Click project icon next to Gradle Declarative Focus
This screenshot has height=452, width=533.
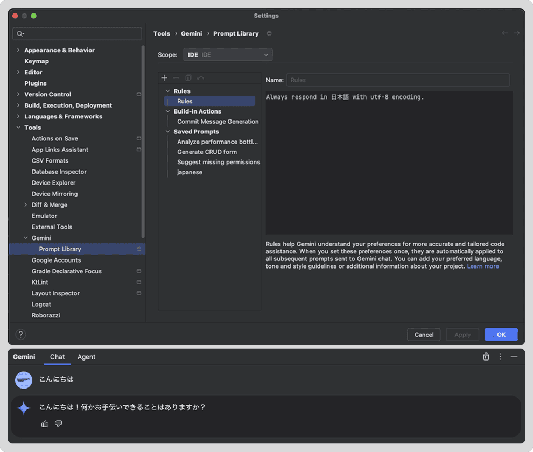139,271
